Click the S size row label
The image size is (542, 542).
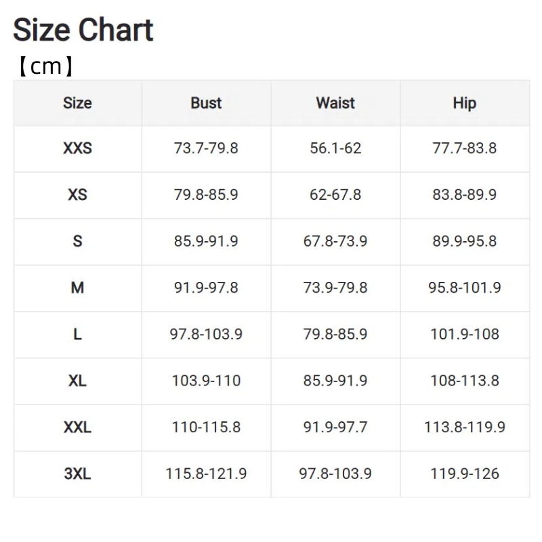click(77, 241)
